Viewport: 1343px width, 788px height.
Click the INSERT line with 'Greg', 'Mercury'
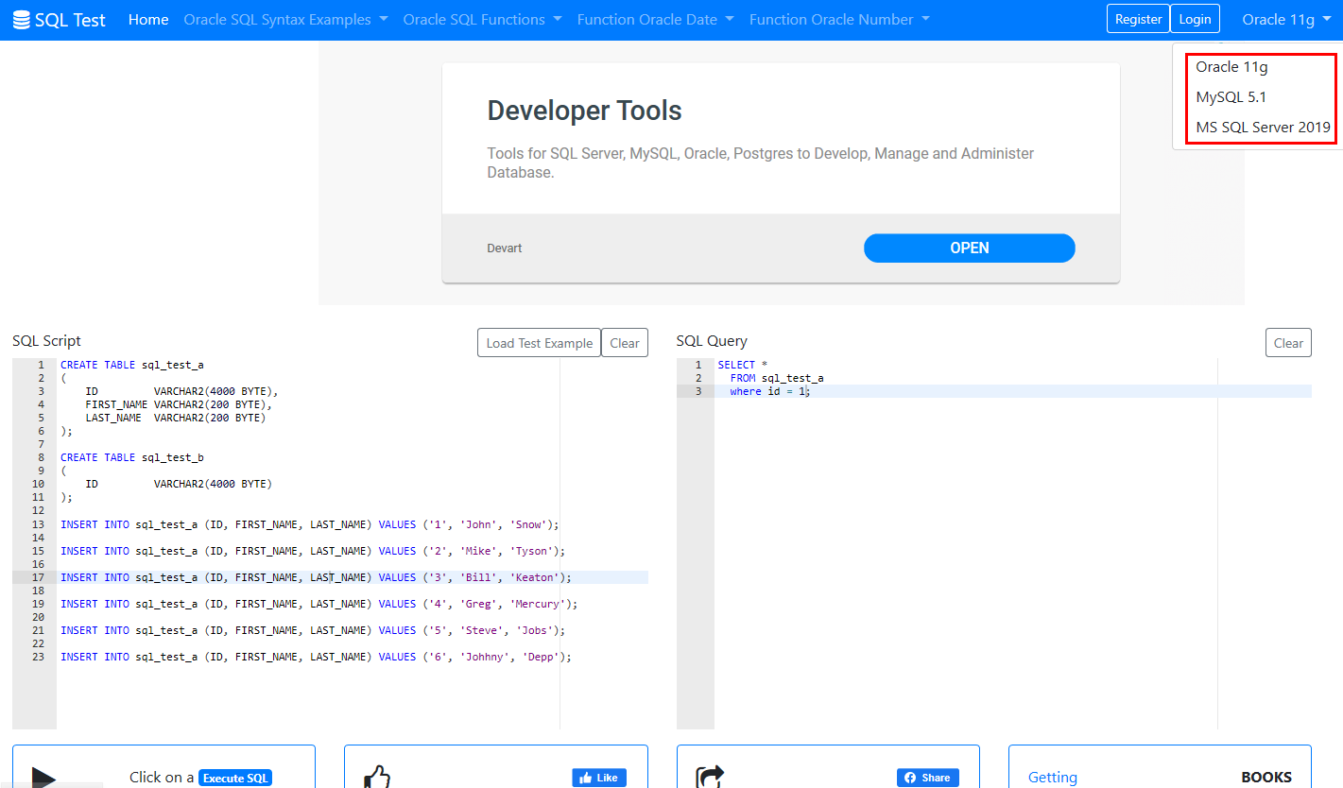pos(319,604)
